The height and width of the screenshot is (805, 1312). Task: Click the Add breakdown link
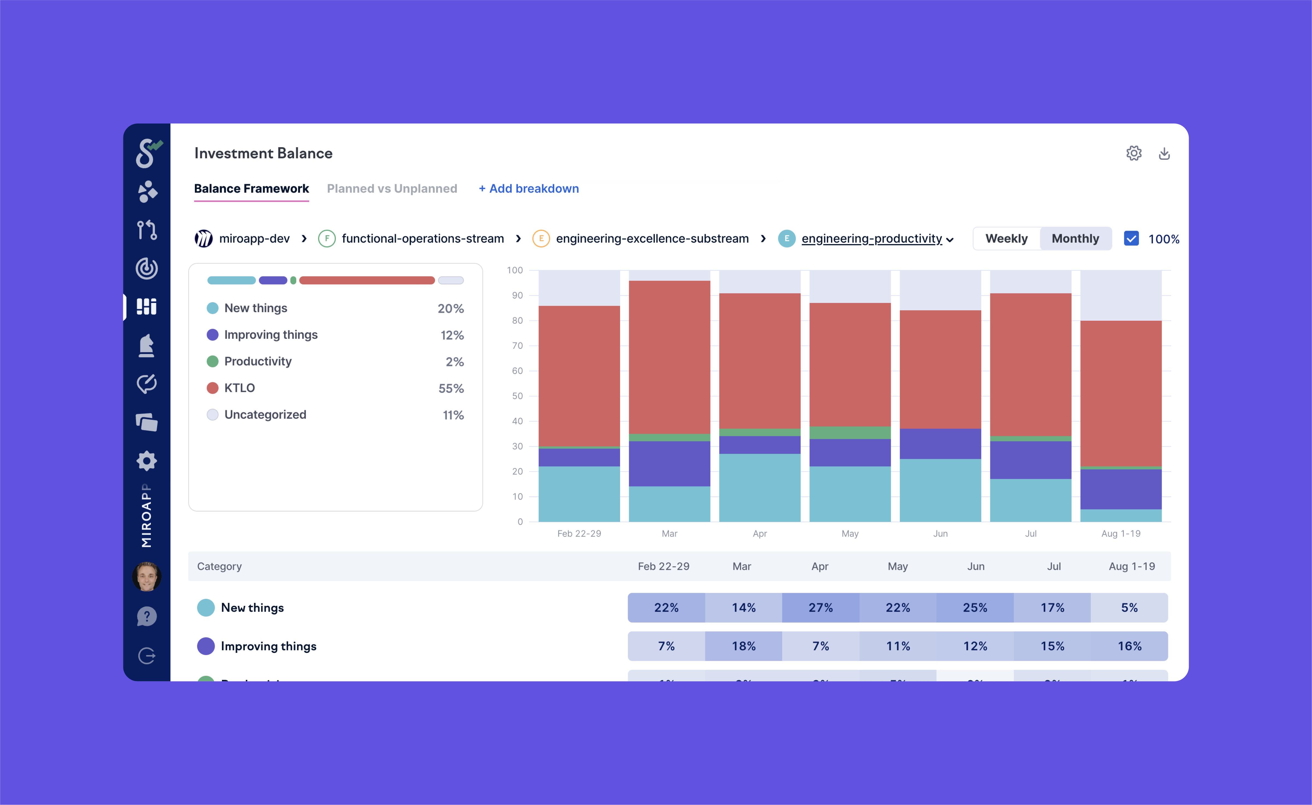pyautogui.click(x=529, y=188)
